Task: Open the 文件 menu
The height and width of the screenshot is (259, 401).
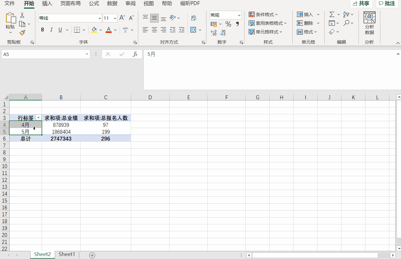Action: pyautogui.click(x=10, y=4)
